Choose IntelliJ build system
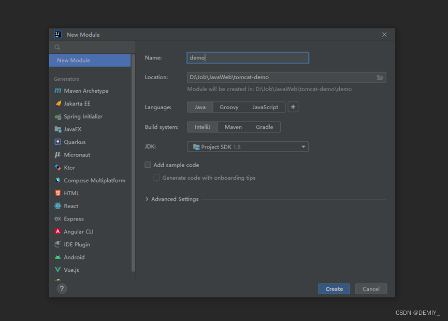 (203, 127)
